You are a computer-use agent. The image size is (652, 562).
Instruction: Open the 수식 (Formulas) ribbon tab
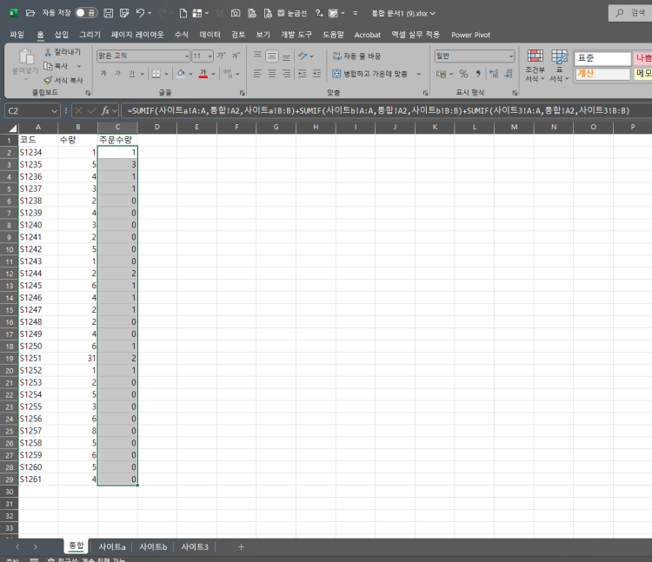pos(181,35)
